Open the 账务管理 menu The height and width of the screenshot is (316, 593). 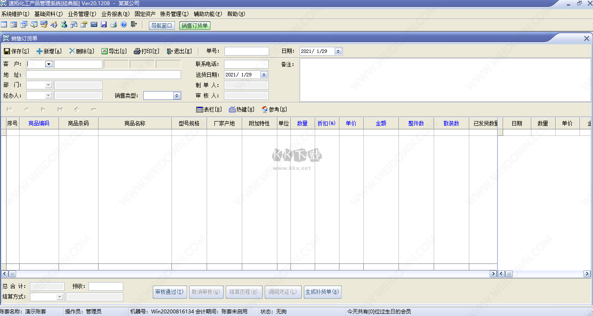pos(174,14)
